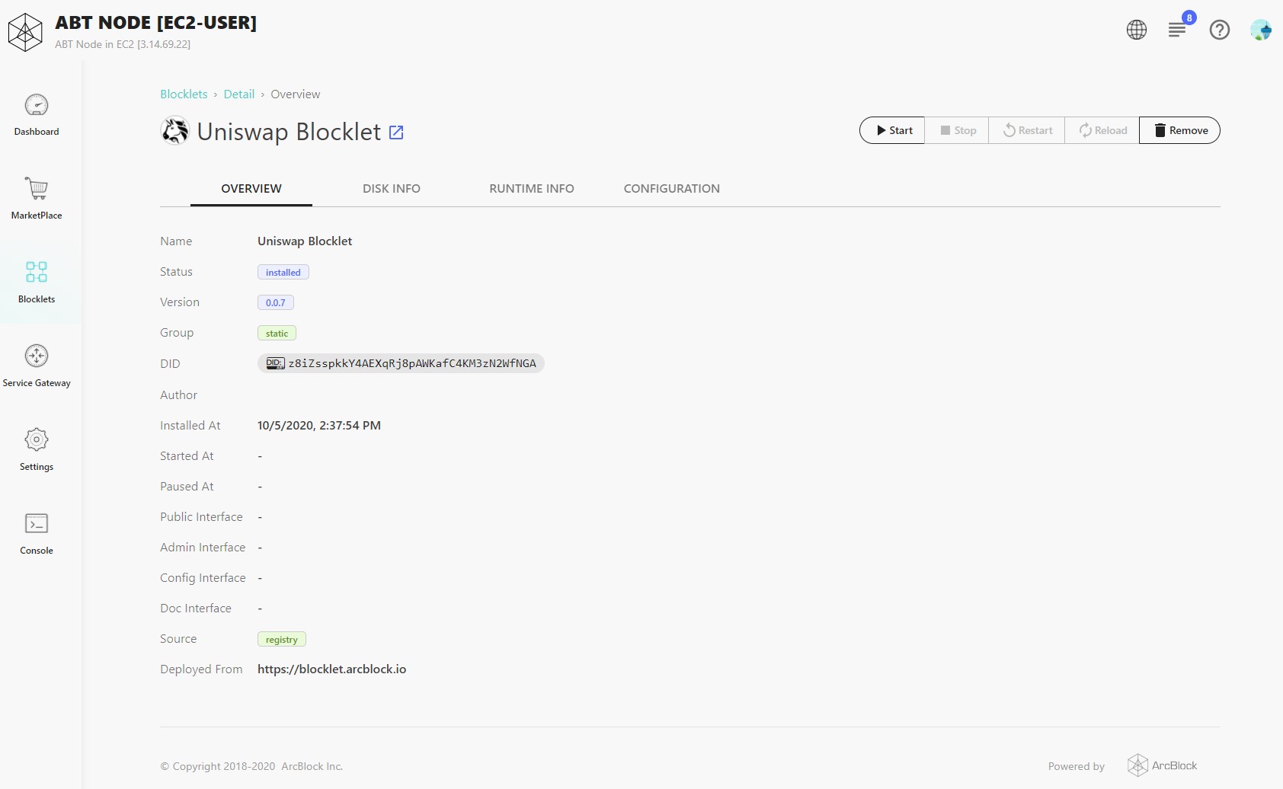Select the Blocklets sidebar icon
Image resolution: width=1283 pixels, height=789 pixels.
pos(37,273)
